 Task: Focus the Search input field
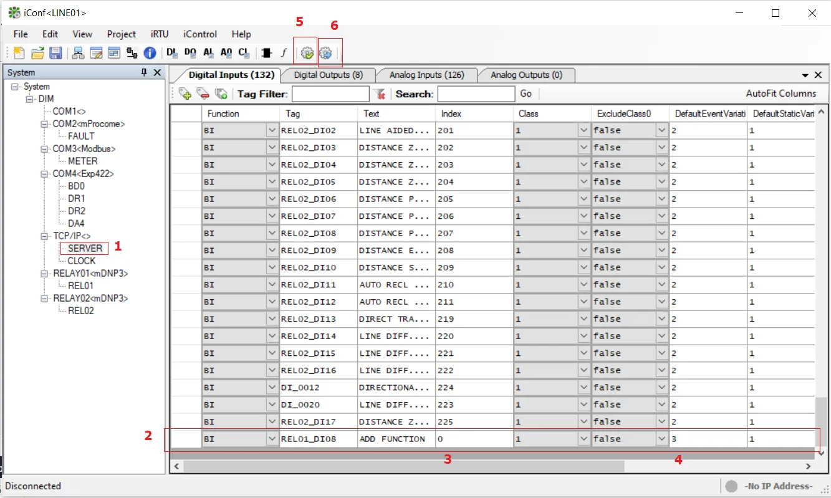[x=476, y=93]
